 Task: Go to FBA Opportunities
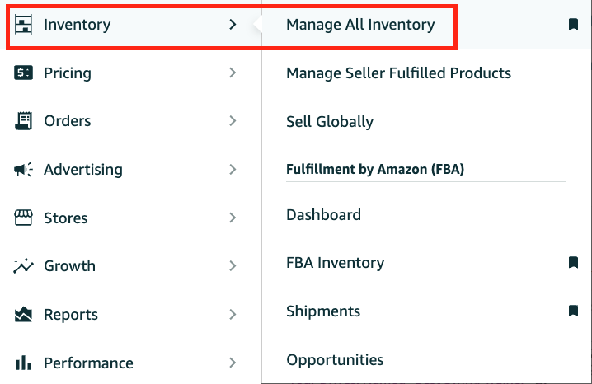335,360
